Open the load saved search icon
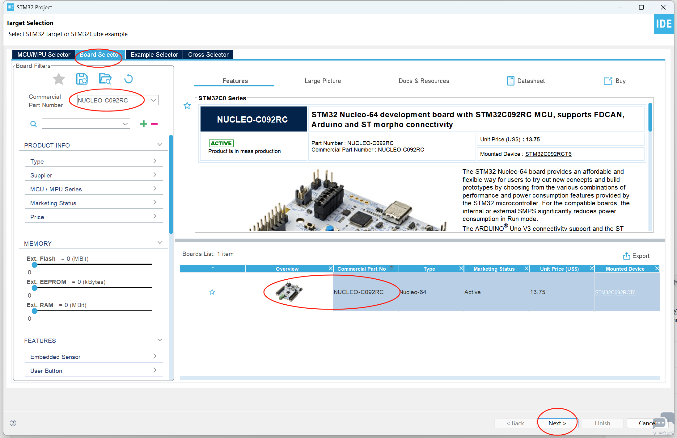 [x=105, y=79]
